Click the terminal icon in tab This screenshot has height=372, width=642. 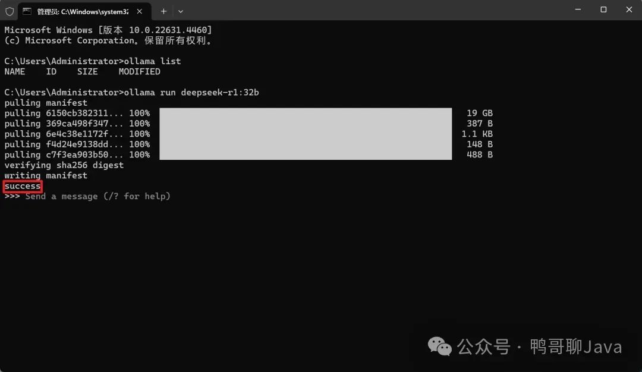click(x=27, y=11)
